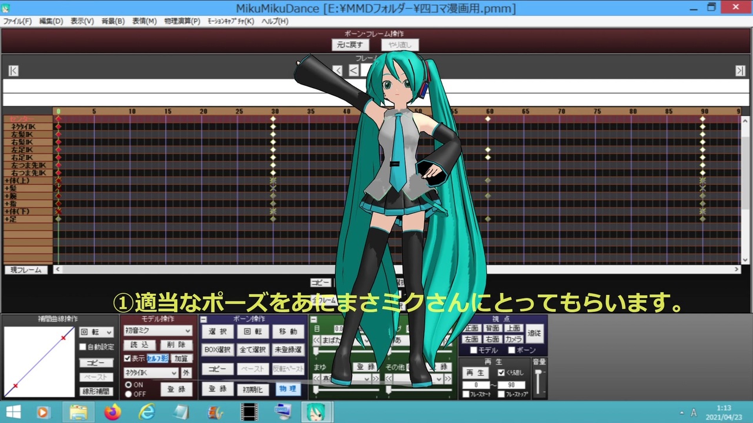Open File Explorer from the taskbar
This screenshot has height=423, width=753.
pyautogui.click(x=78, y=412)
